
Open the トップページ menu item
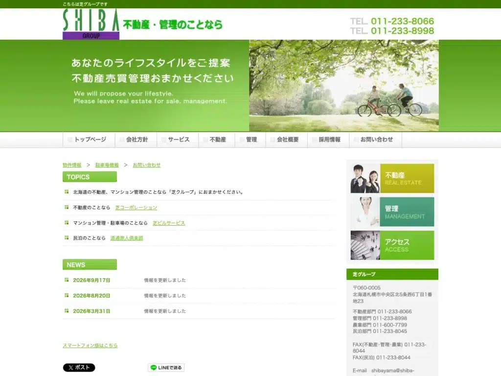tap(89, 140)
